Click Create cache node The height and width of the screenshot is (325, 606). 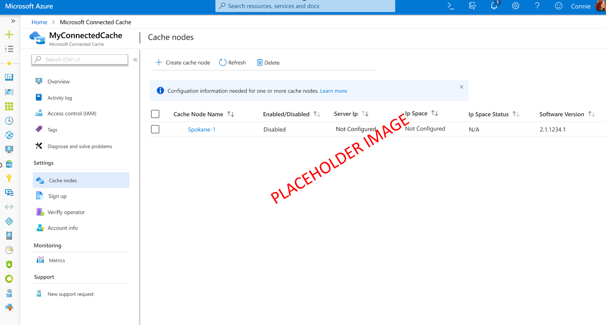(183, 62)
